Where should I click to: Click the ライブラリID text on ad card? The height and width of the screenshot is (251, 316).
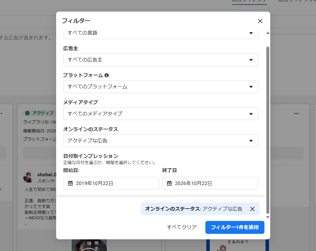[x=40, y=122]
